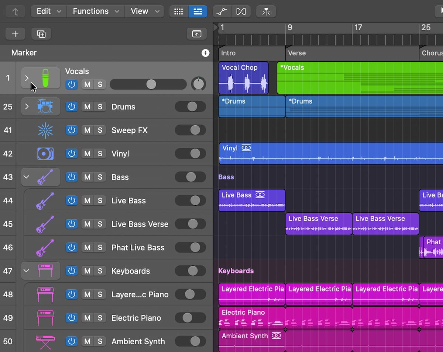
Task: Click the Keyboards stack instrument icon
Action: pos(45,271)
